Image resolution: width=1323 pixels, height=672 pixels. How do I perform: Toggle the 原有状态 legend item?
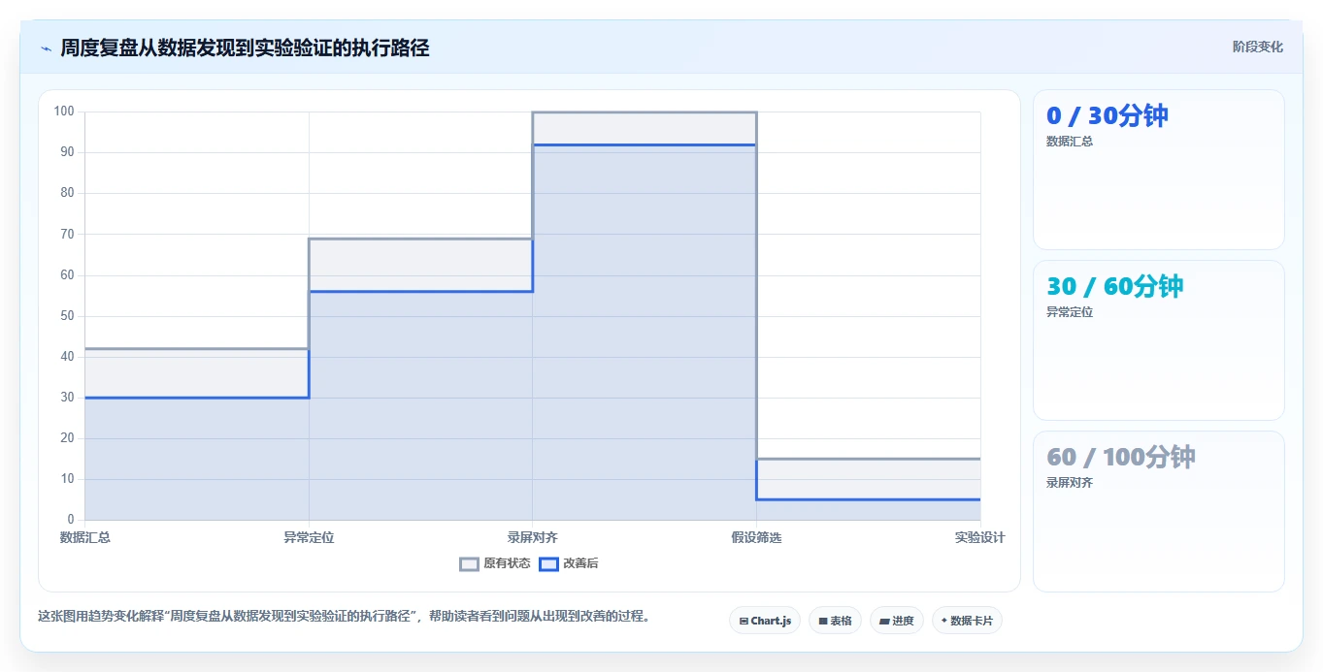(495, 563)
